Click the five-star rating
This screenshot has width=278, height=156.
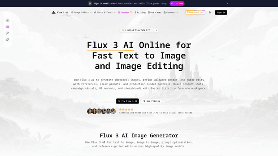126,110
